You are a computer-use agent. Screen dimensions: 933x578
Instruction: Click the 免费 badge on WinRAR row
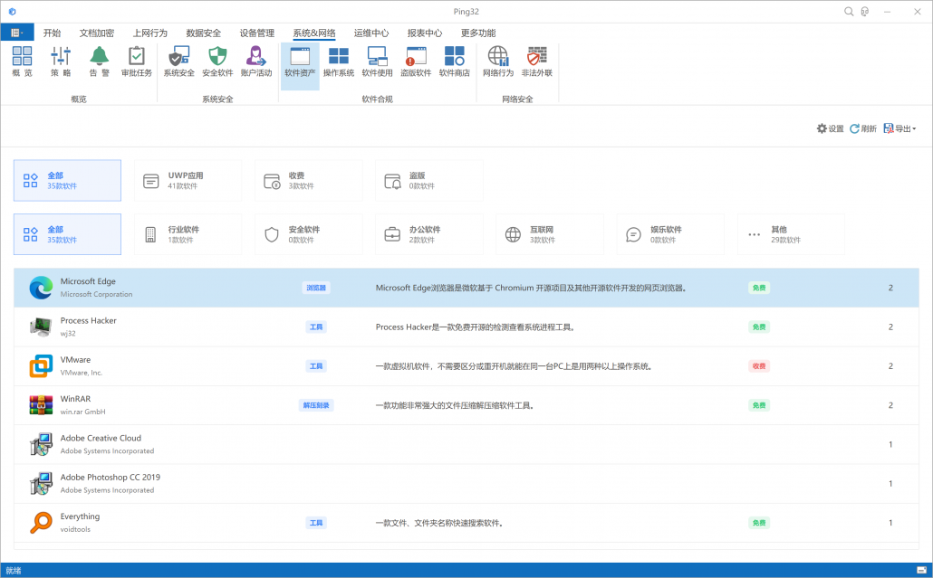click(x=759, y=405)
